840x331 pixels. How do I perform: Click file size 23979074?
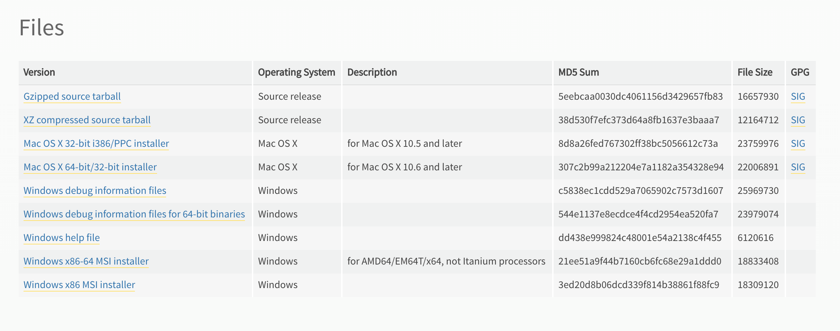click(758, 214)
